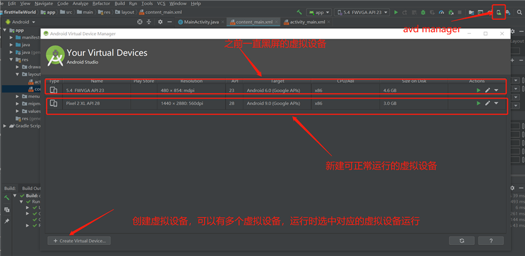Click the hammer icon in Build panel
The height and width of the screenshot is (256, 525).
tap(7, 198)
